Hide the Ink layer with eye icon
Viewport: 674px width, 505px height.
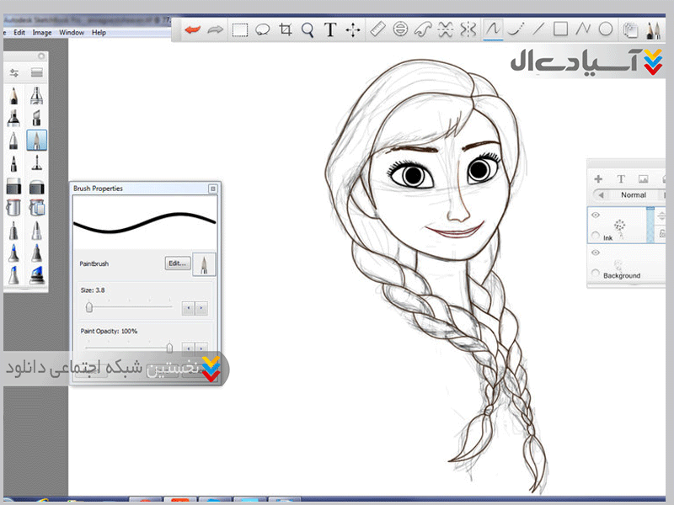coord(596,216)
